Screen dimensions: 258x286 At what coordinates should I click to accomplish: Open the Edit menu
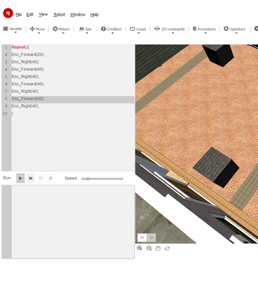click(29, 15)
